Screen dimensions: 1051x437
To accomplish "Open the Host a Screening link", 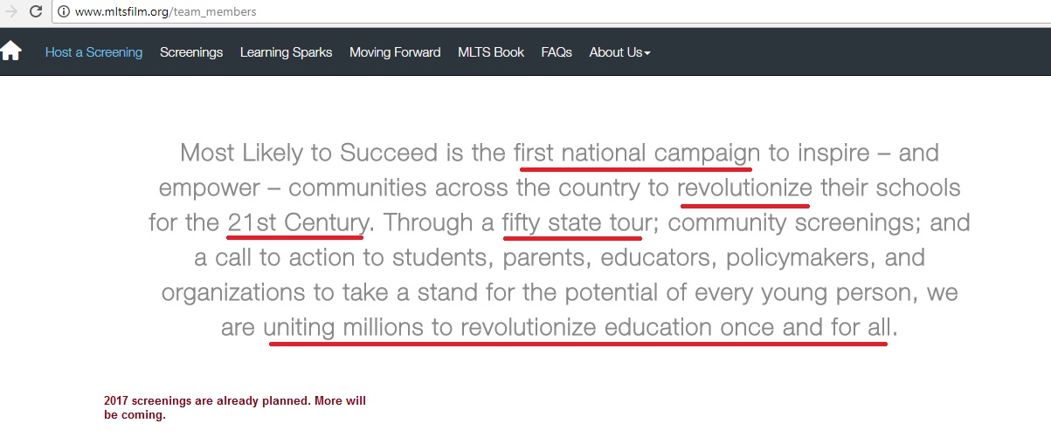I will [93, 52].
